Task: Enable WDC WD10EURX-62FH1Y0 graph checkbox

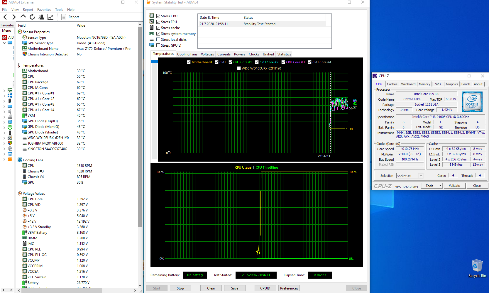Action: pos(239,68)
